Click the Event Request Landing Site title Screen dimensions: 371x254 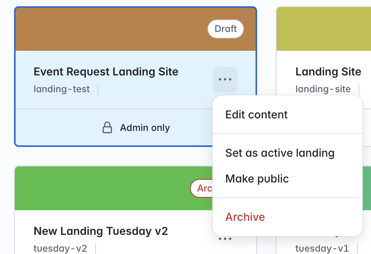point(106,72)
